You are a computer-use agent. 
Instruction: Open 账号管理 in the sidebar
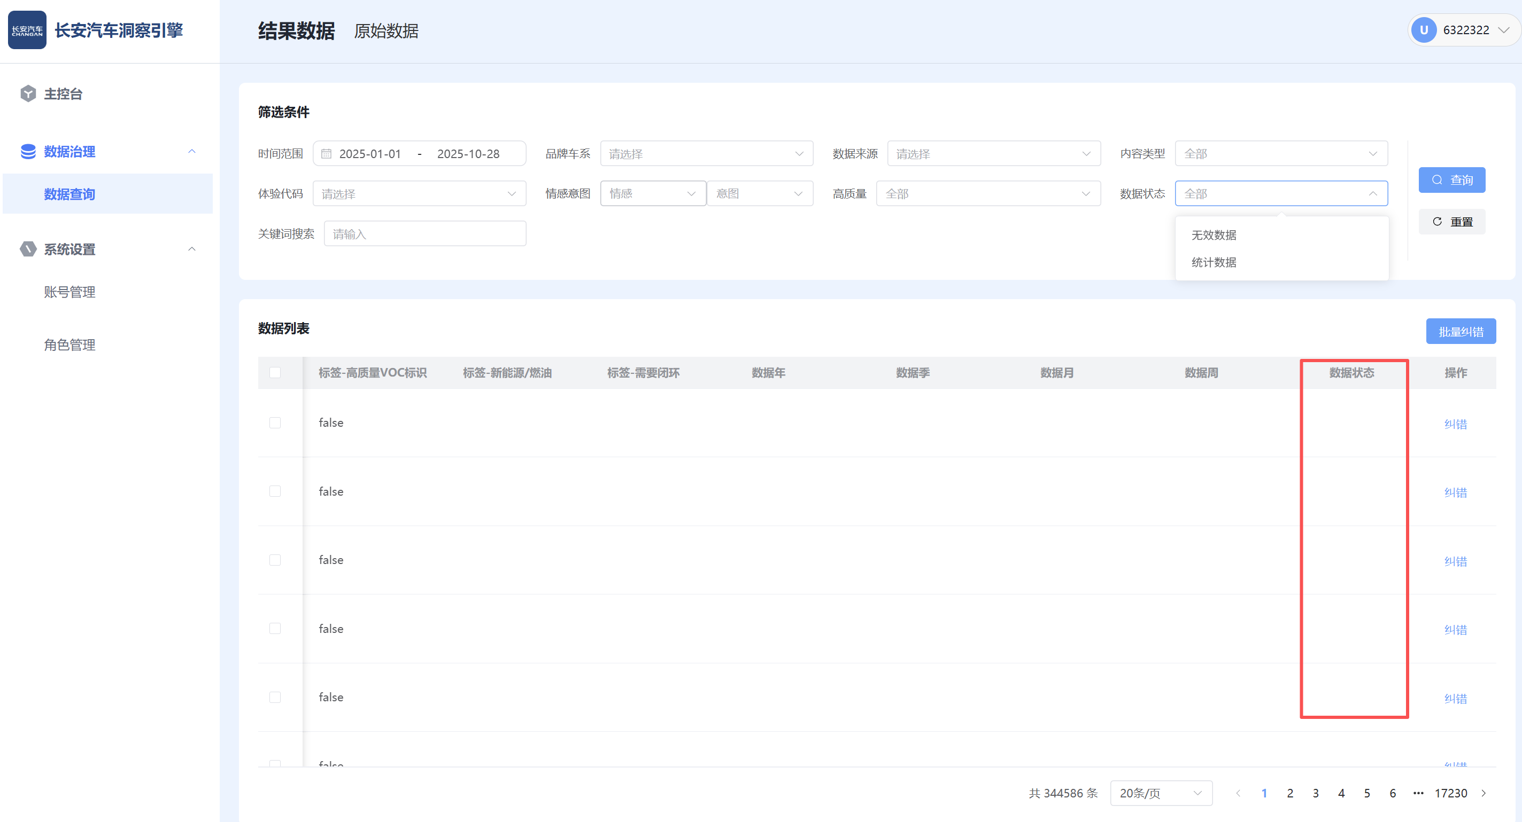pyautogui.click(x=69, y=292)
